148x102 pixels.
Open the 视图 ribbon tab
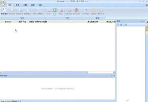click(33, 5)
